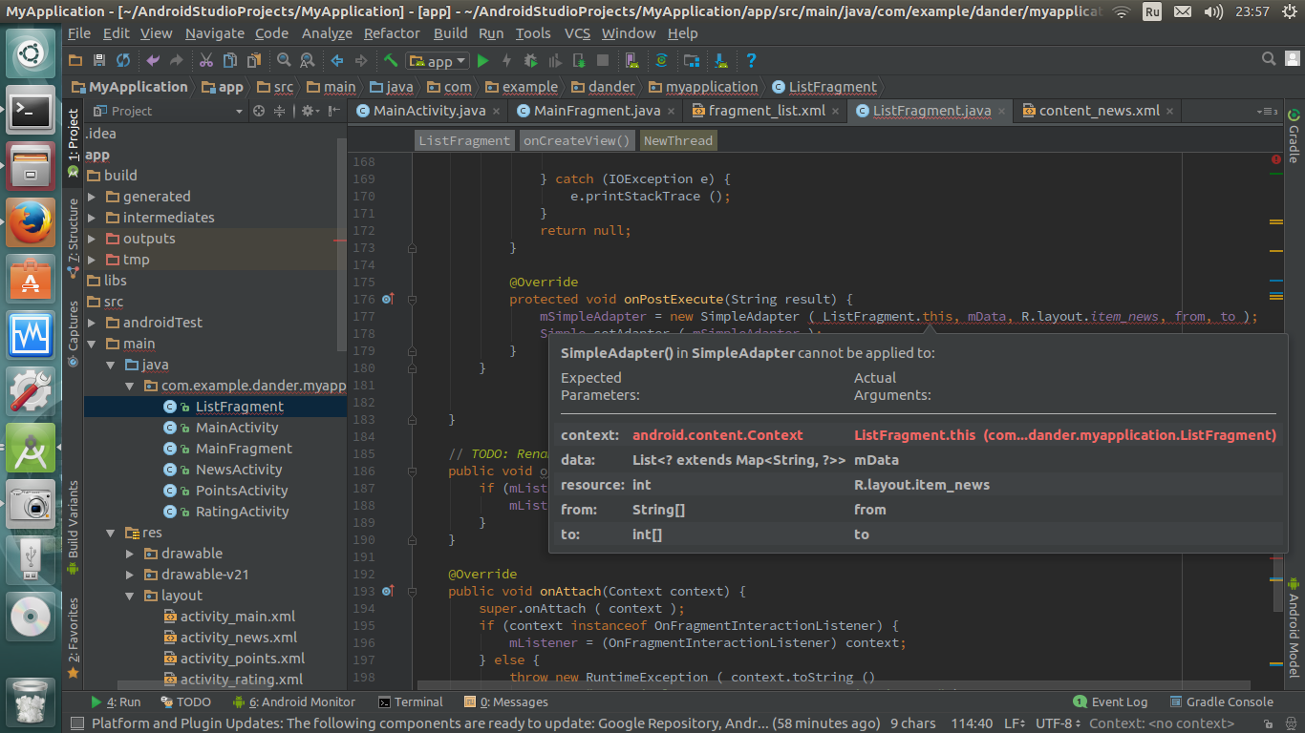Click override gutter icon at line 193
Screen dimensions: 1305x733
(388, 591)
